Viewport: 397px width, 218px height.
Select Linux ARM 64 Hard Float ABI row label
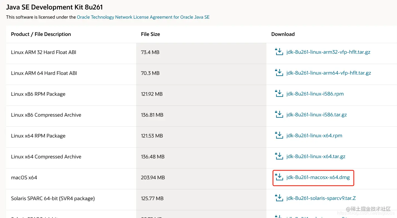44,73
